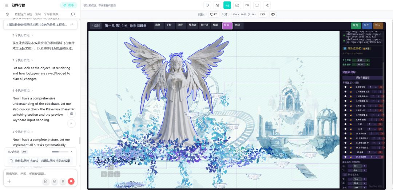Click the plus attach icon below input
This screenshot has width=393, height=190.
pyautogui.click(x=9, y=181)
